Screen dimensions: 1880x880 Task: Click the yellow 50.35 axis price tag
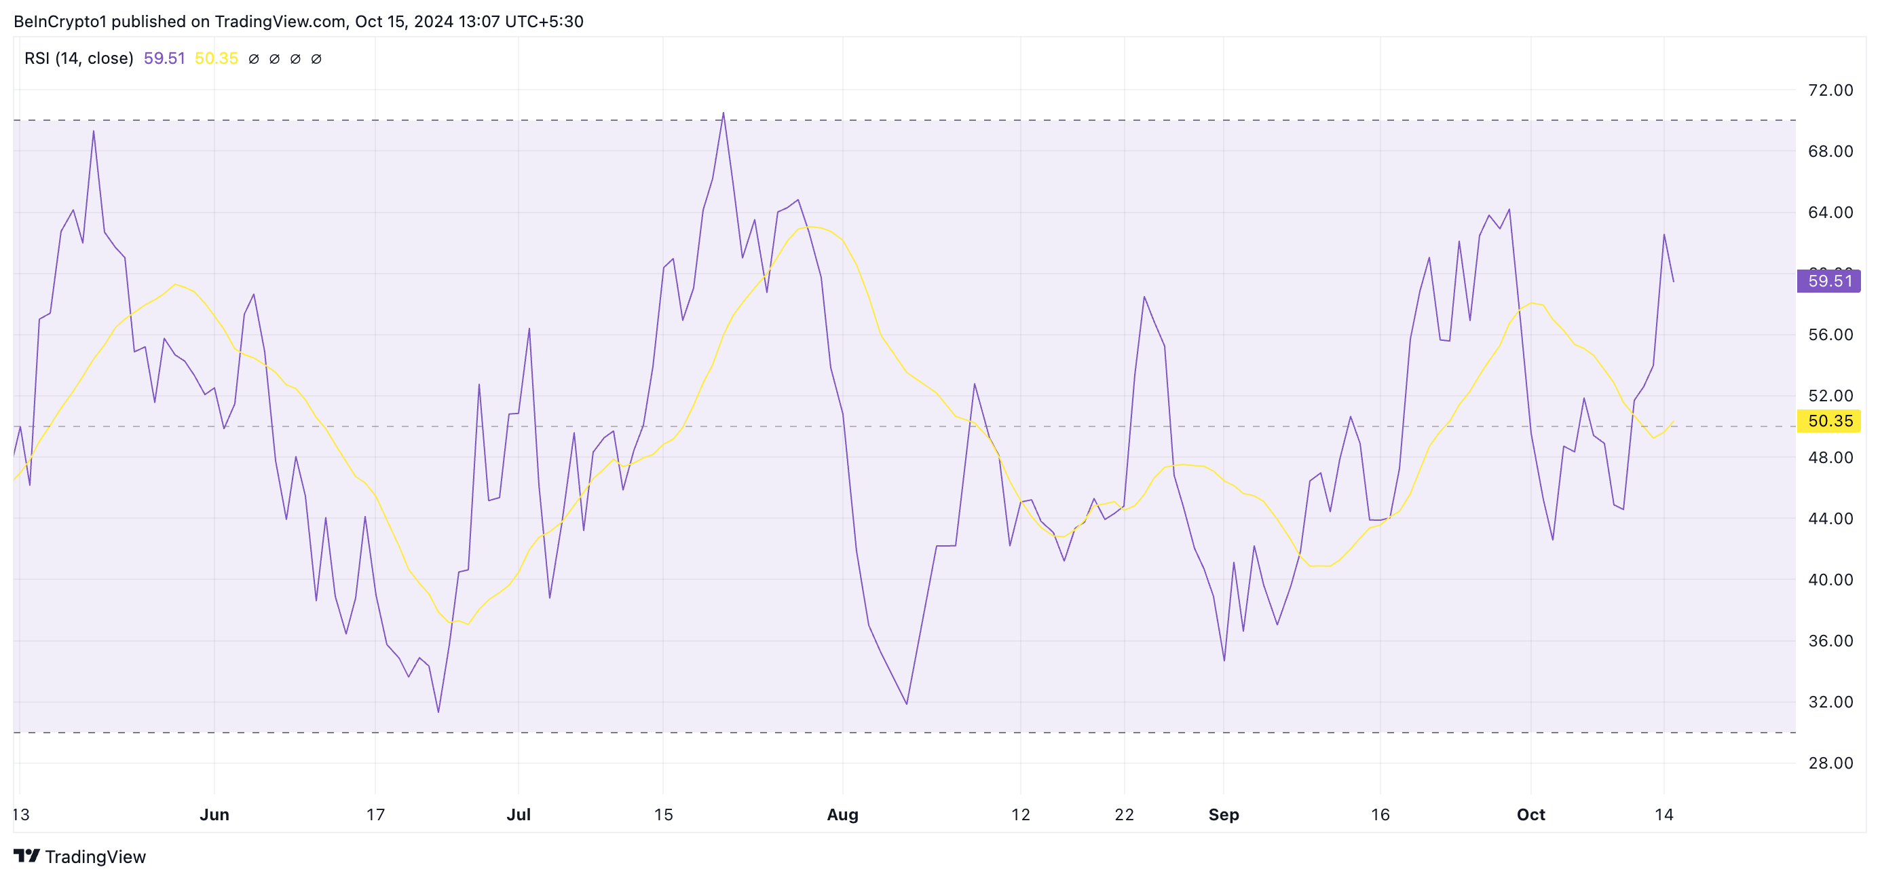[1828, 420]
